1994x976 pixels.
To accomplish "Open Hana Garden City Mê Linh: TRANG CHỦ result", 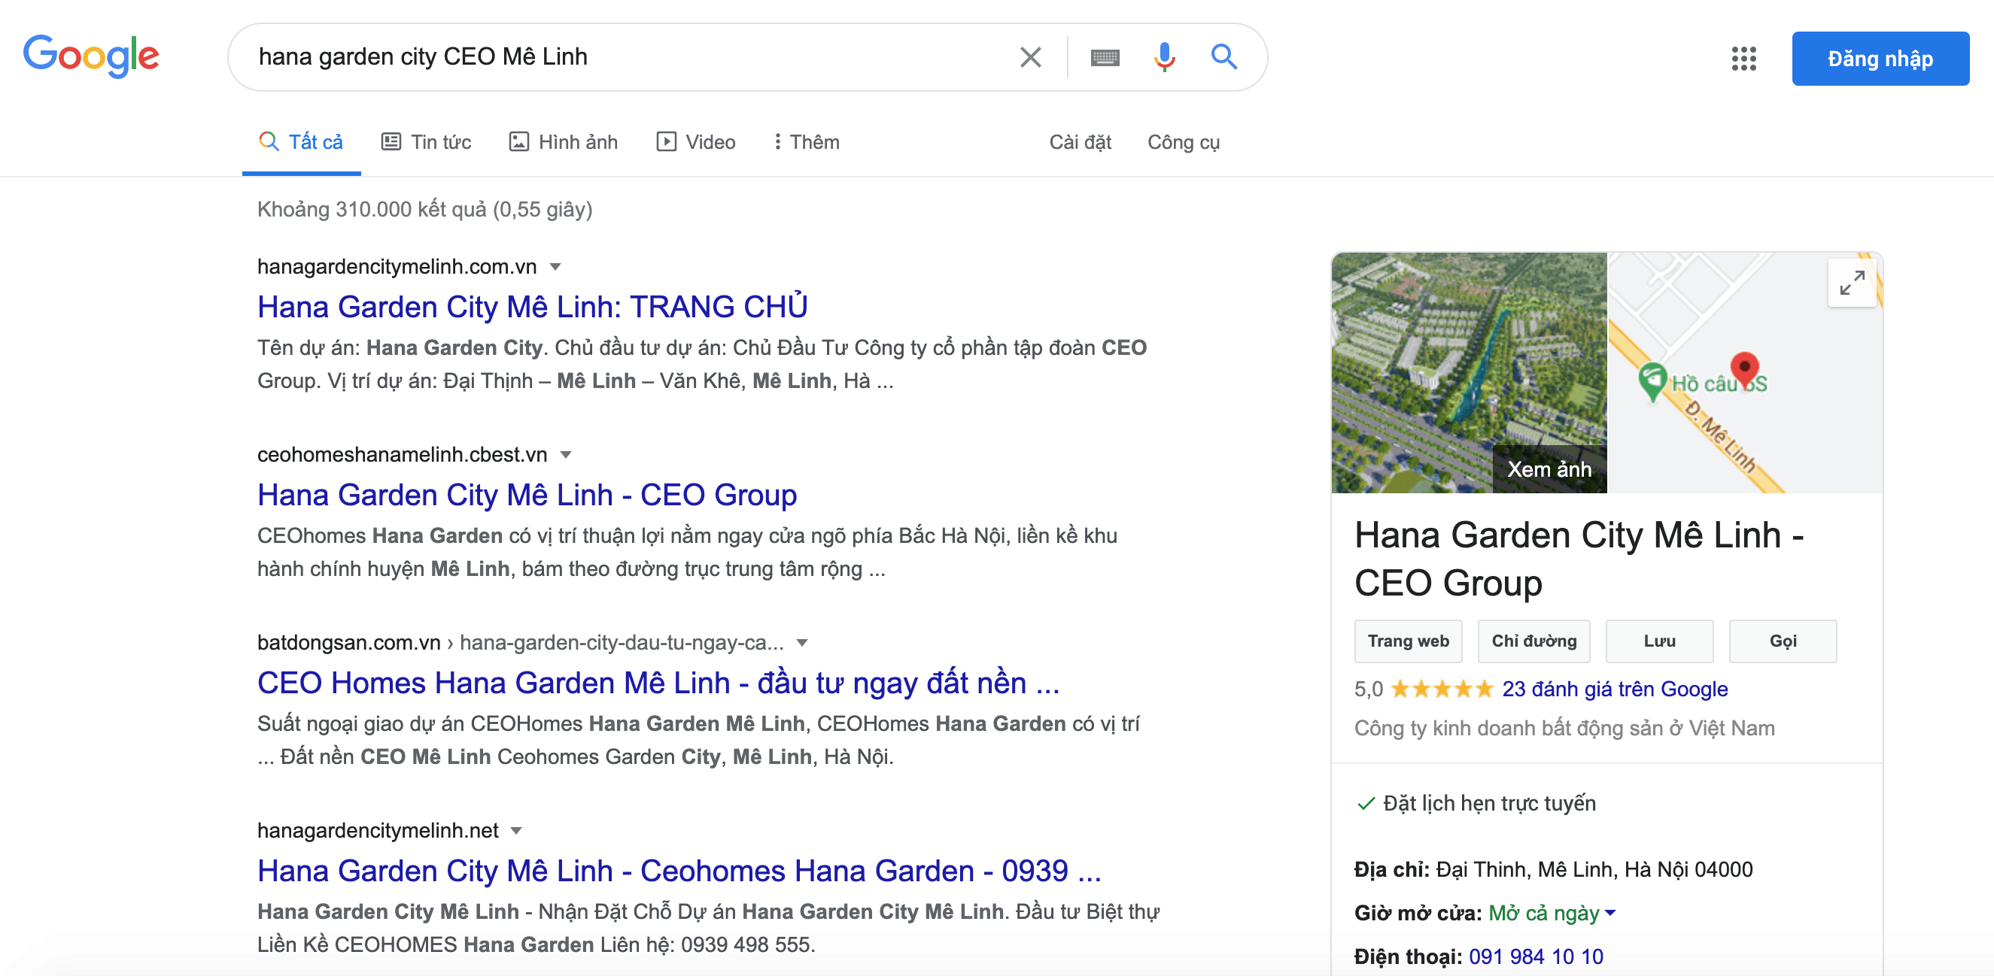I will [533, 307].
